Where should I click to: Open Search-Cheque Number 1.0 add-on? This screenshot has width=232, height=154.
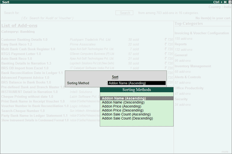point(23,111)
